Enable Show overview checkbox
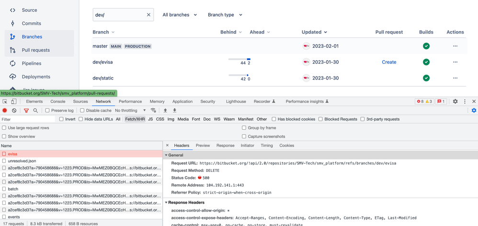Image resolution: width=478 pixels, height=226 pixels. pos(4,136)
